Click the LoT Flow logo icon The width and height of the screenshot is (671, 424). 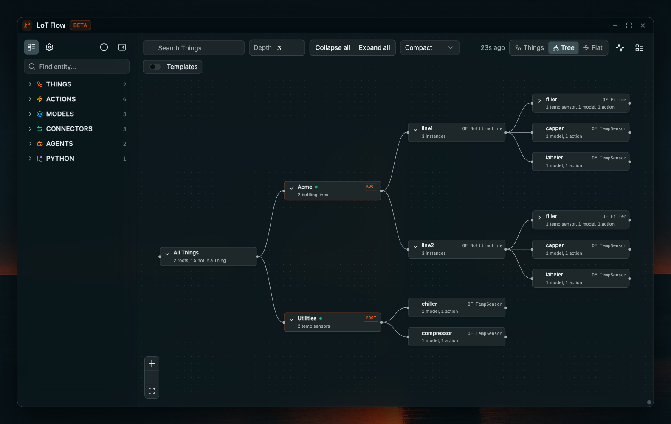click(27, 25)
